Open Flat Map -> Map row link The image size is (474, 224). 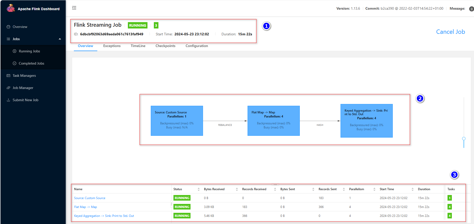[86, 207]
